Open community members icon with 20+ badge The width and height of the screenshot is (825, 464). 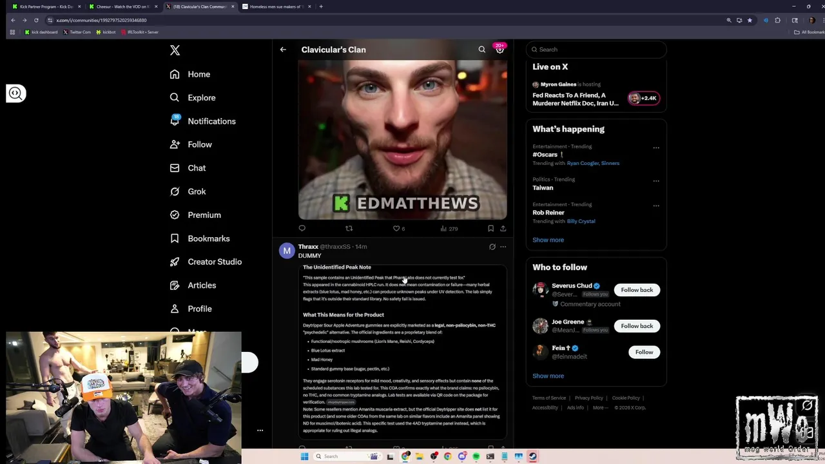500,49
